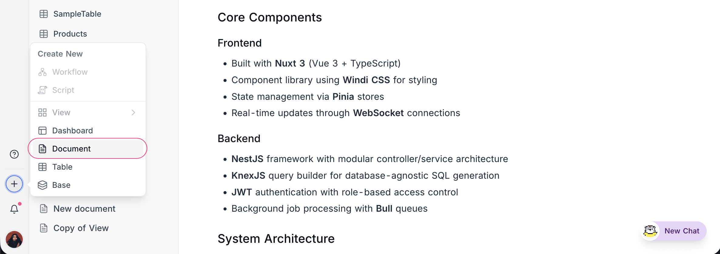Click the SampleTable table icon

(x=44, y=14)
